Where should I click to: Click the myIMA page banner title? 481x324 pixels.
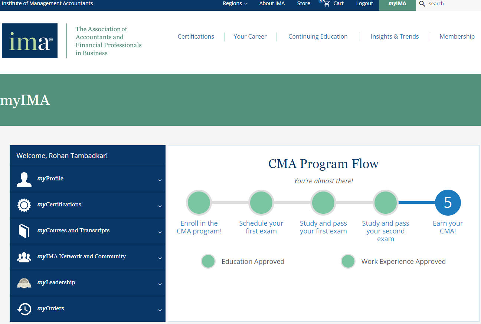click(25, 100)
